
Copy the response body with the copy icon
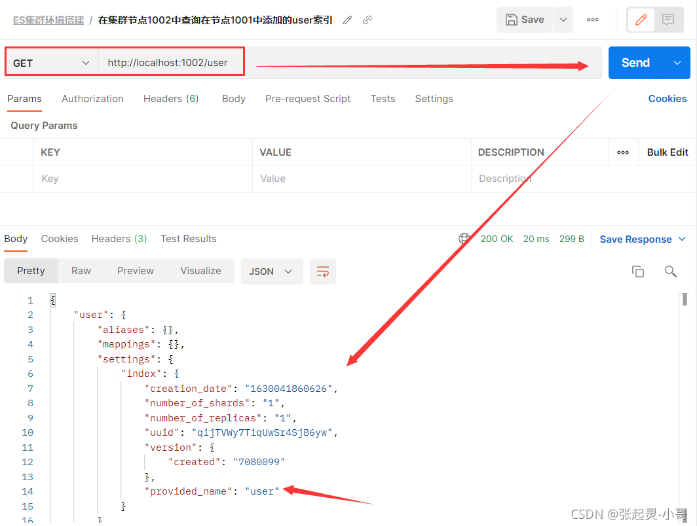(638, 272)
